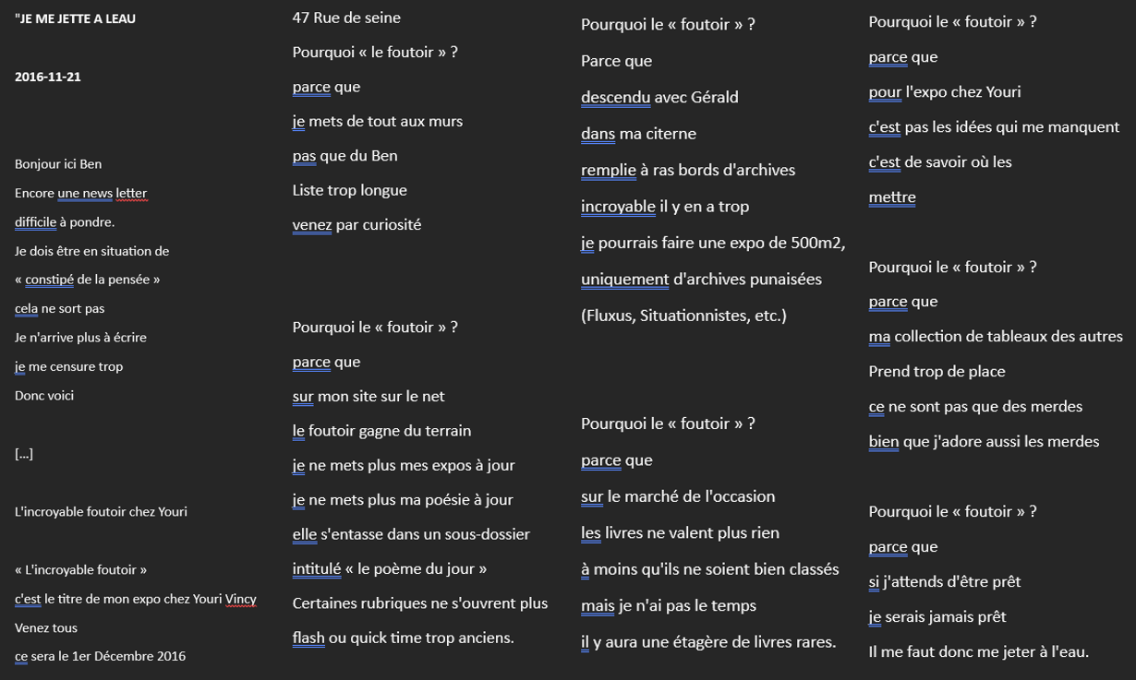This screenshot has height=680, width=1136.
Task: Click the underlined word 'remplie'
Action: pyautogui.click(x=609, y=170)
